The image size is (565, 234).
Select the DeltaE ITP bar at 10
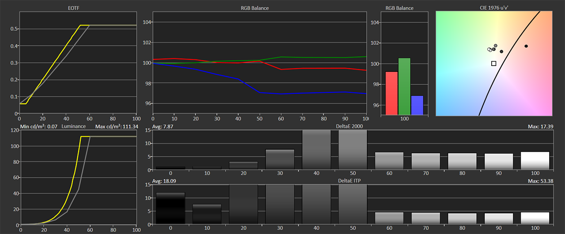tap(207, 214)
